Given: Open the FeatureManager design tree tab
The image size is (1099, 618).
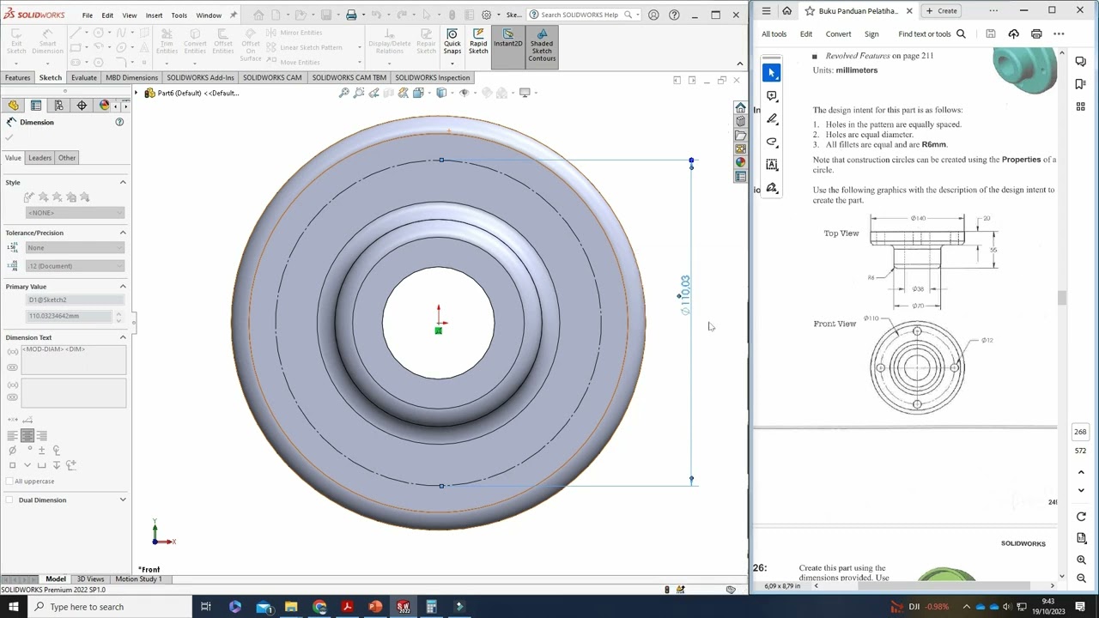Looking at the screenshot, I should point(13,105).
